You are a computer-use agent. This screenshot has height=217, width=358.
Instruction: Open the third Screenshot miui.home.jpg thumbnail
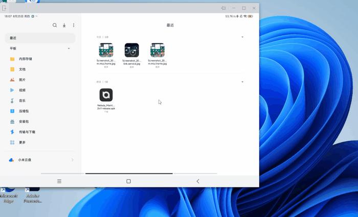[158, 50]
